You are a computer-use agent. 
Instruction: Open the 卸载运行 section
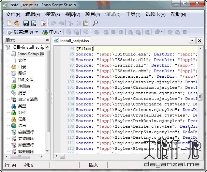pos(22,145)
